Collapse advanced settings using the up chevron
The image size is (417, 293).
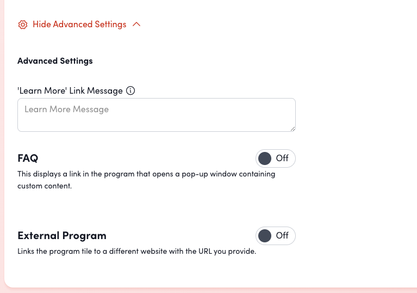[x=136, y=25]
